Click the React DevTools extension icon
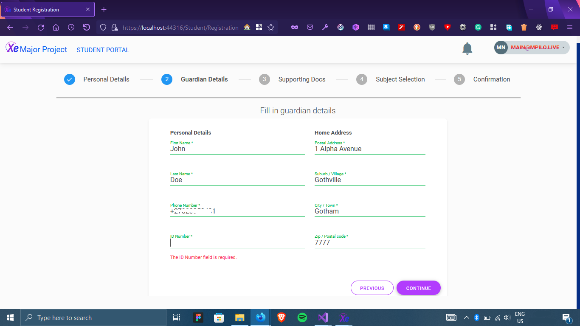 coord(539,28)
